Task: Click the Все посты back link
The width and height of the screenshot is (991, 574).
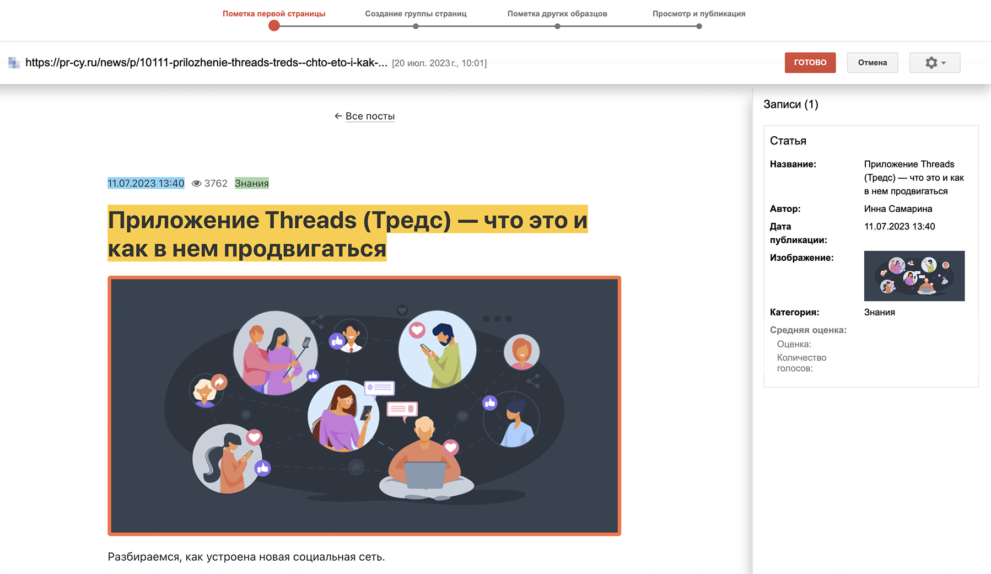Action: (369, 116)
